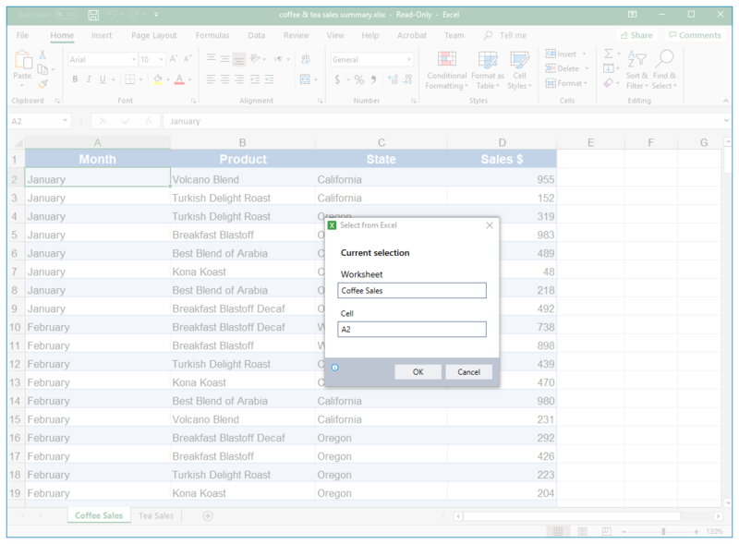Expand the Arial font name dropdown
The width and height of the screenshot is (739, 544).
(x=132, y=59)
